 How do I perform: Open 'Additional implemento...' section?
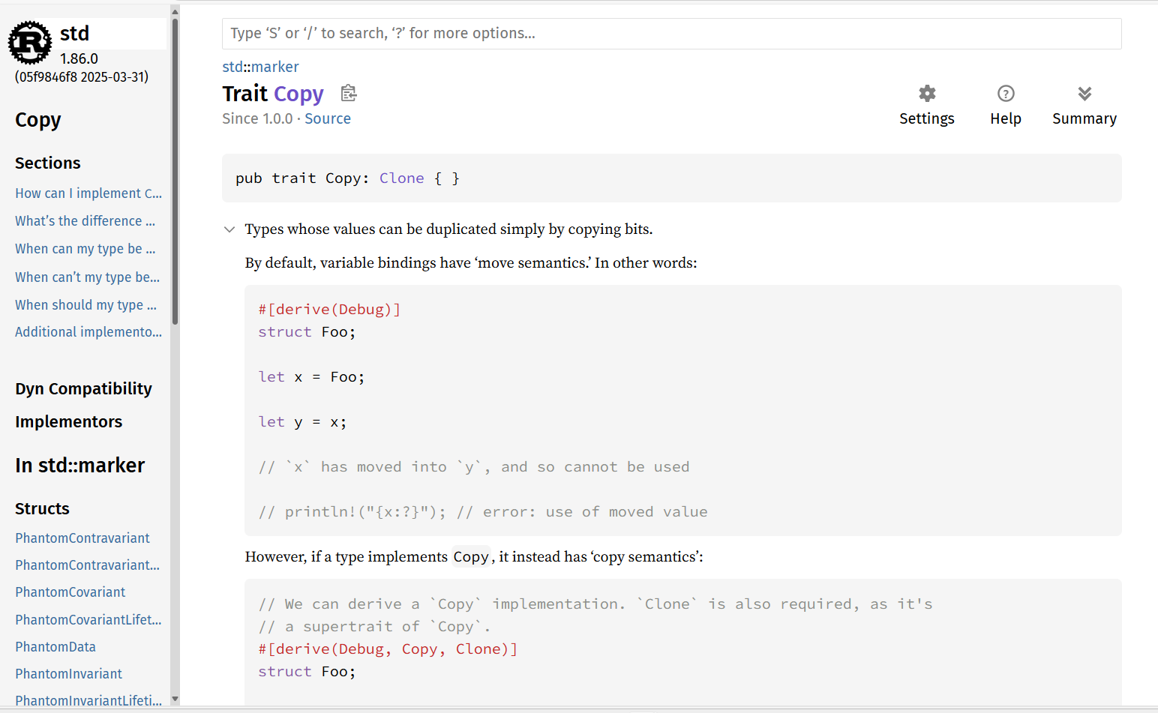pos(88,332)
